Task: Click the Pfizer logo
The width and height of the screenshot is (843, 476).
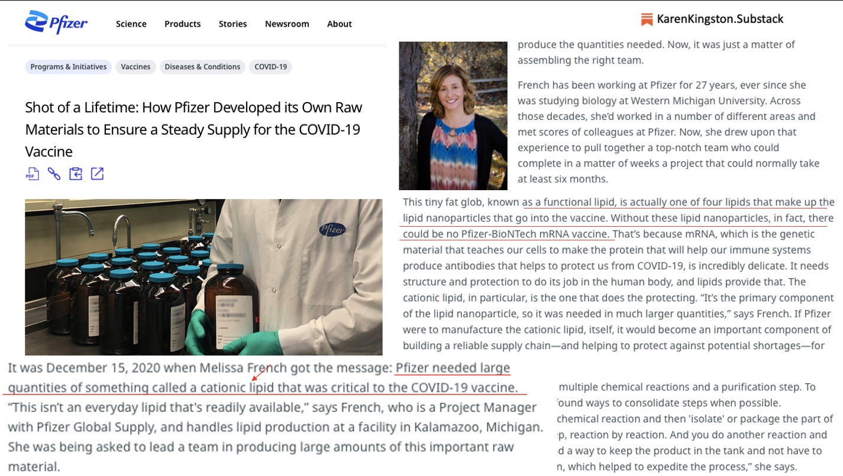Action: tap(56, 22)
